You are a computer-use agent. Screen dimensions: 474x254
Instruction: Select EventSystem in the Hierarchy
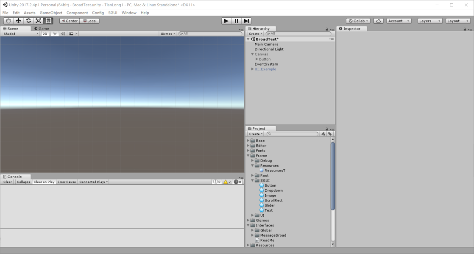[x=266, y=64]
